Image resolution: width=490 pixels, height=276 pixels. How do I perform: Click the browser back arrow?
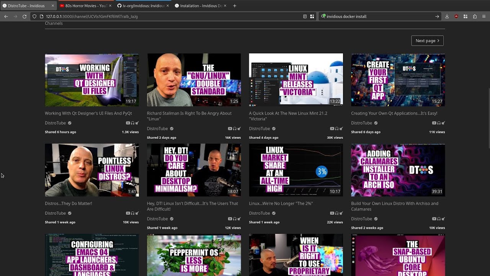(6, 16)
